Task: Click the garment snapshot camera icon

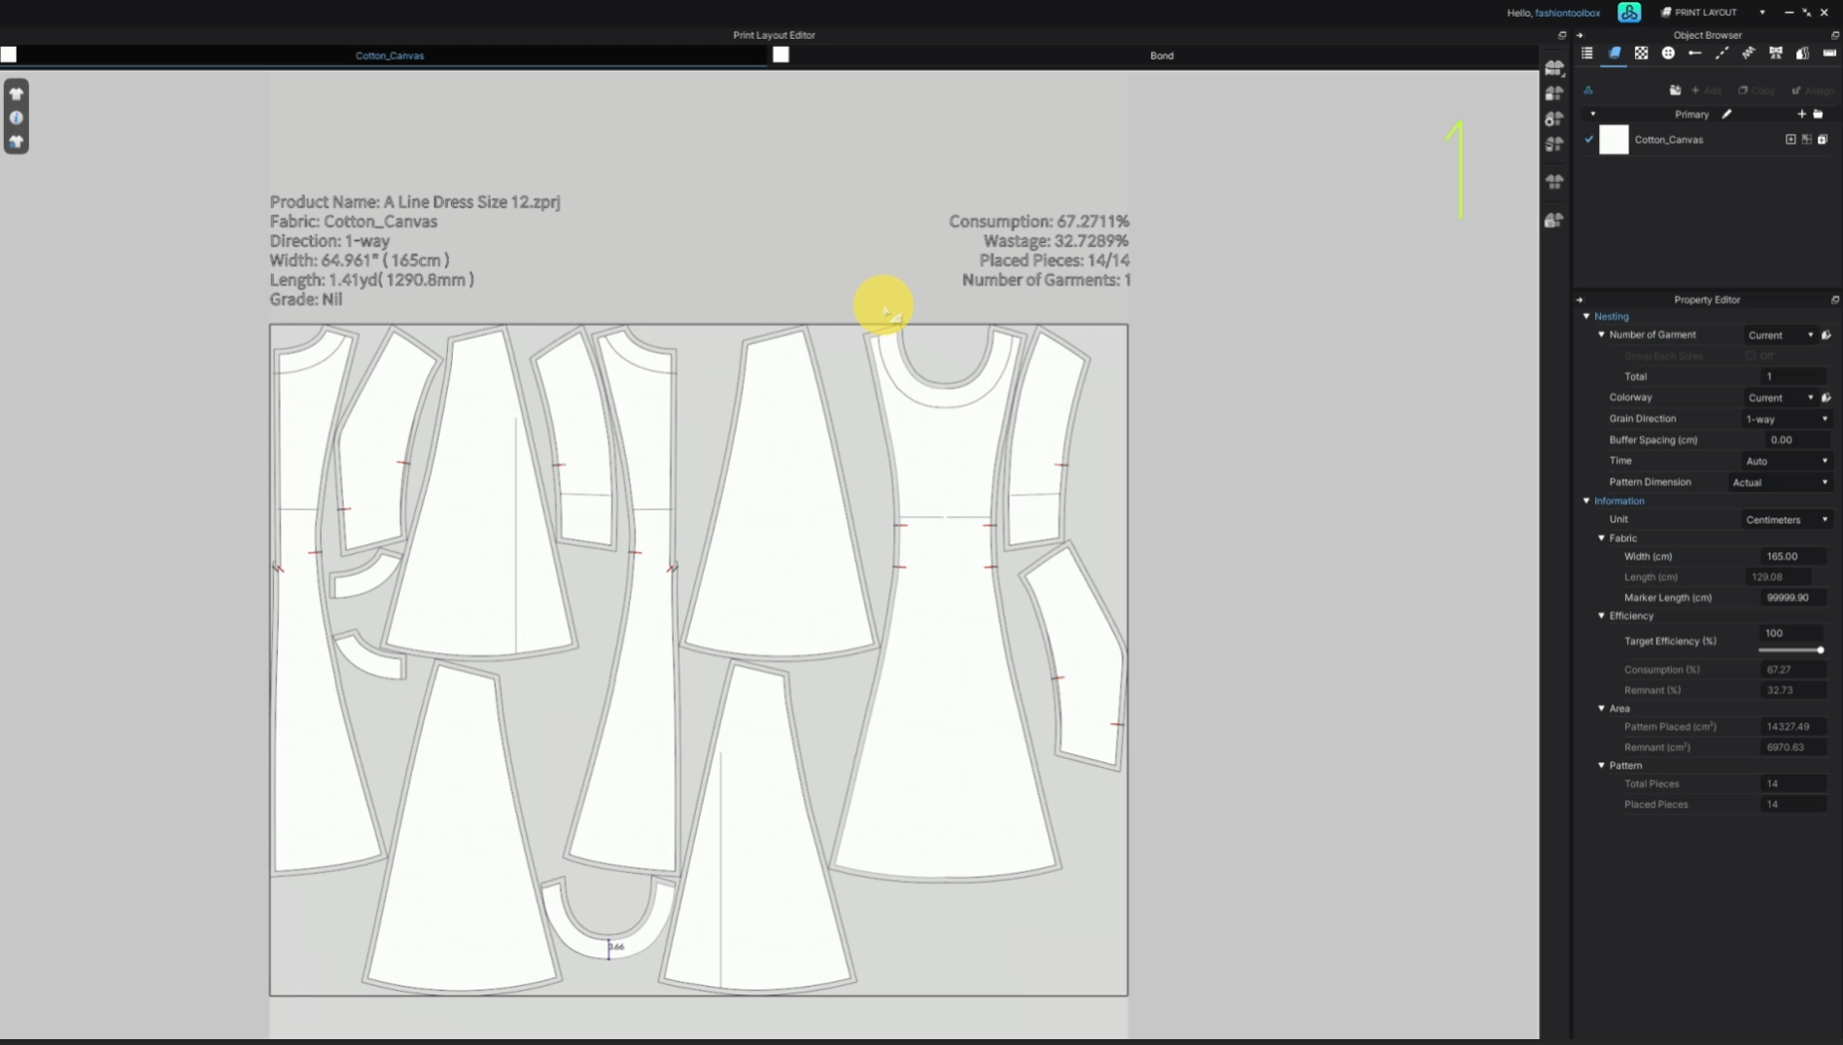Action: click(1554, 221)
